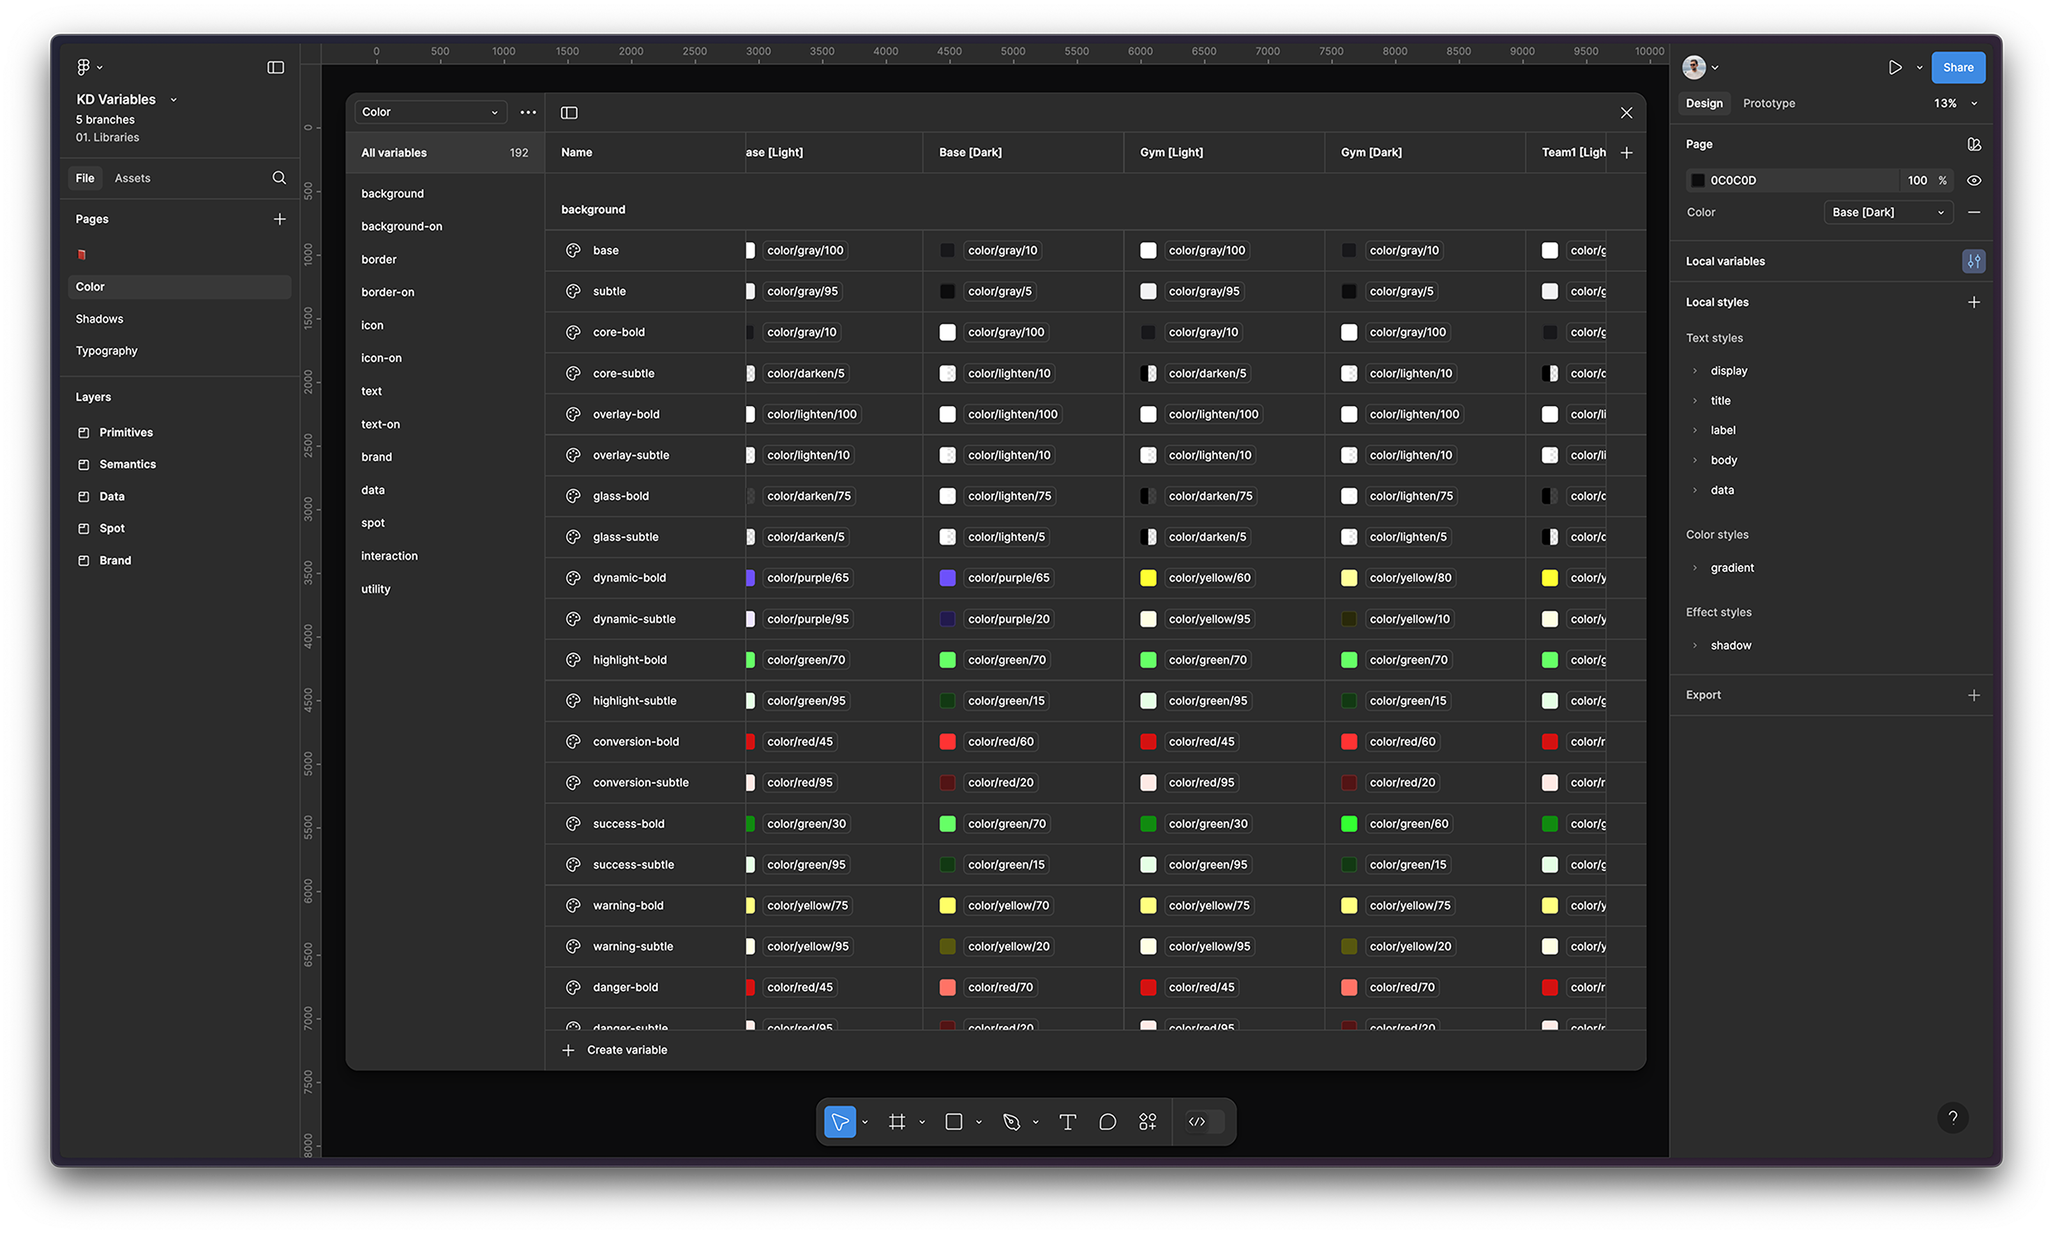Image resolution: width=2053 pixels, height=1234 pixels.
Task: Select the interaction variable group
Action: click(x=389, y=556)
